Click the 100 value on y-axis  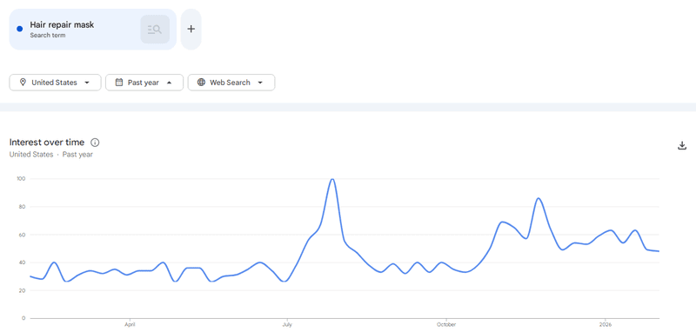[21, 179]
